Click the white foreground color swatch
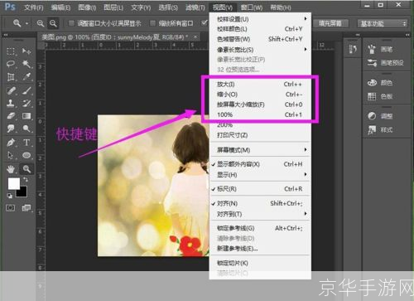414x301 pixels. coord(14,183)
